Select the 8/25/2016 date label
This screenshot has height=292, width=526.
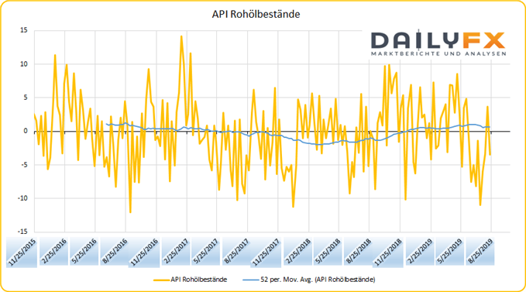114,252
